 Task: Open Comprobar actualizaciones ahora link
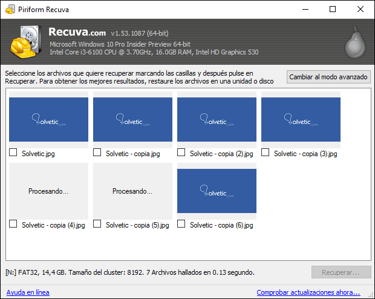(308, 292)
